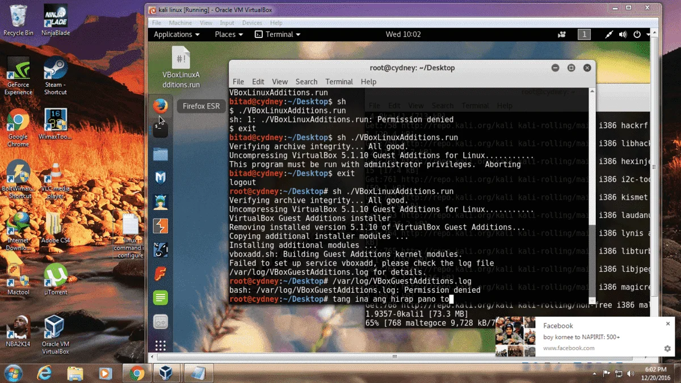This screenshot has width=681, height=383.
Task: Click the Windows tray network icon
Action: pos(619,373)
